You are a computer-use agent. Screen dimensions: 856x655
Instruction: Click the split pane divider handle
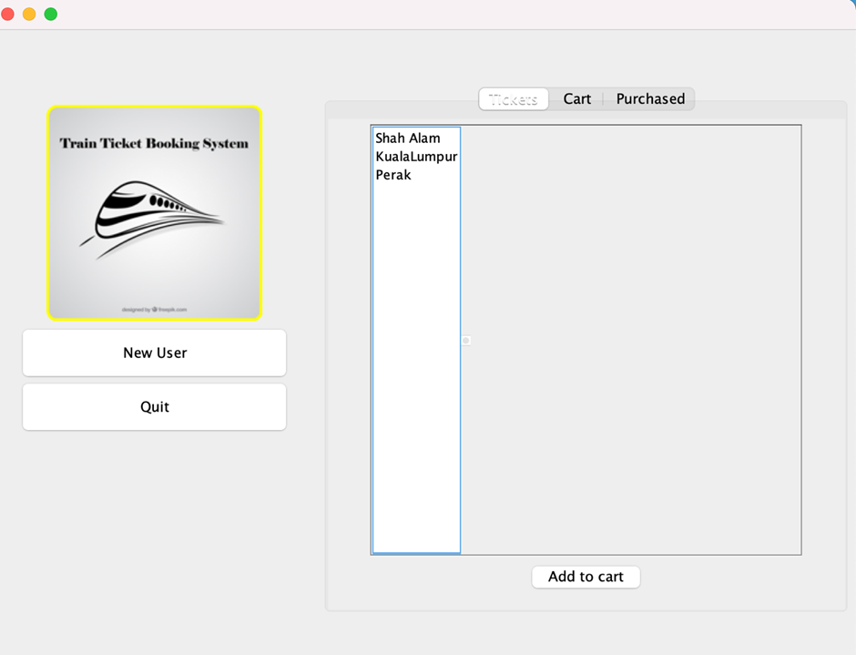[x=465, y=340]
